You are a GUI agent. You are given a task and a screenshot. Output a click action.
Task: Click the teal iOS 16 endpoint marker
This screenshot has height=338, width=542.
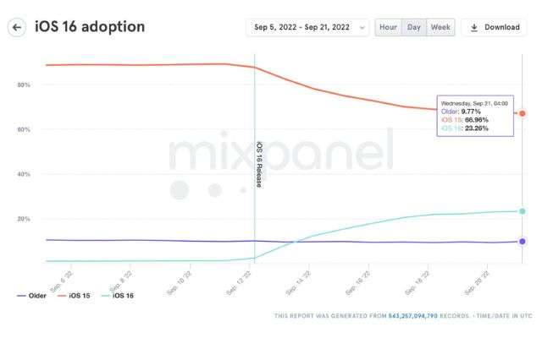(x=523, y=211)
